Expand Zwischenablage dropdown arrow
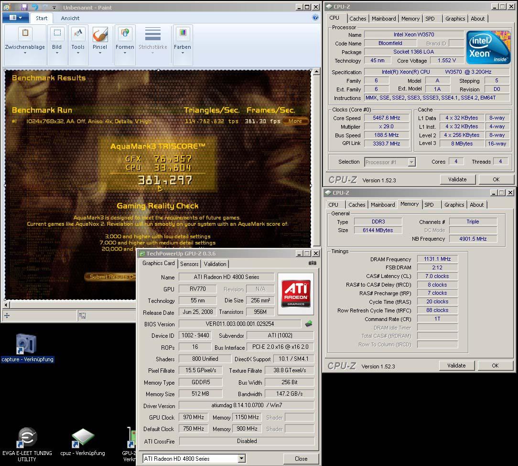The image size is (518, 466). click(25, 53)
